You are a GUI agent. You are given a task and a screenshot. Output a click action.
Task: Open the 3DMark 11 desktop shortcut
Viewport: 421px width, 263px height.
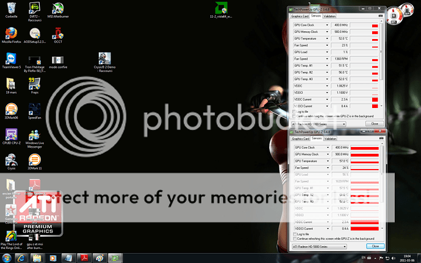point(35,160)
